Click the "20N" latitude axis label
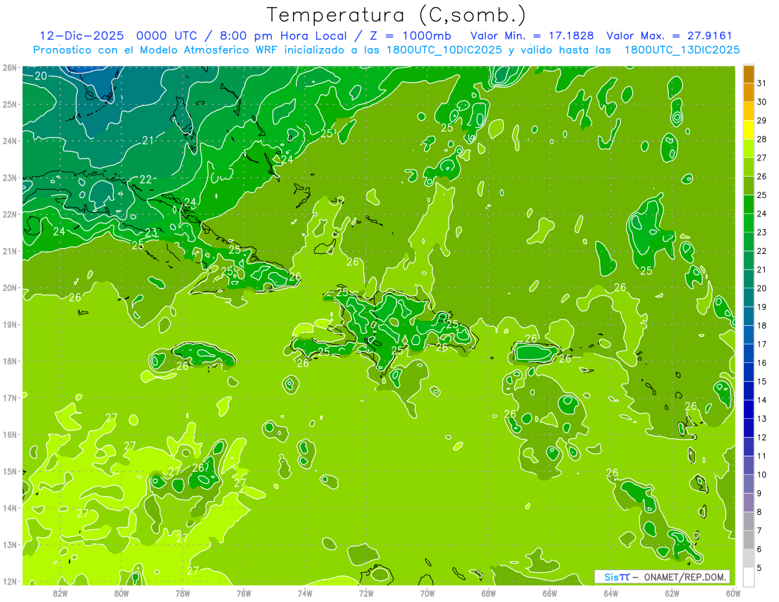The image size is (779, 602). tap(9, 288)
